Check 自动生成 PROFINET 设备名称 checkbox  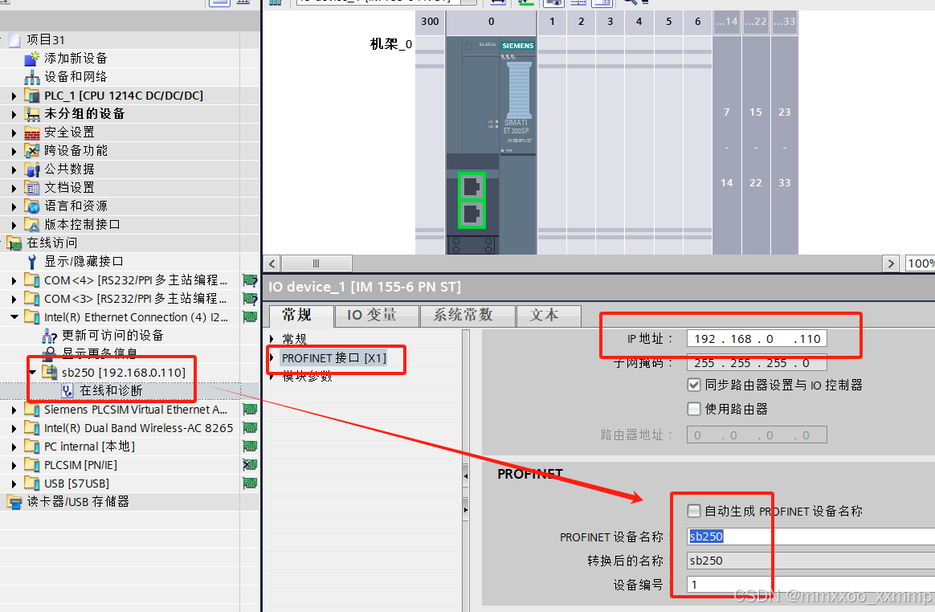pos(694,511)
